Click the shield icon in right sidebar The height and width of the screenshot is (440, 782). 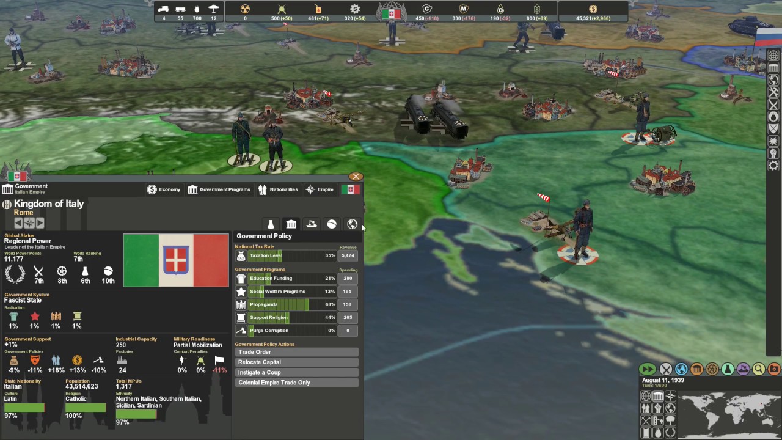click(773, 129)
